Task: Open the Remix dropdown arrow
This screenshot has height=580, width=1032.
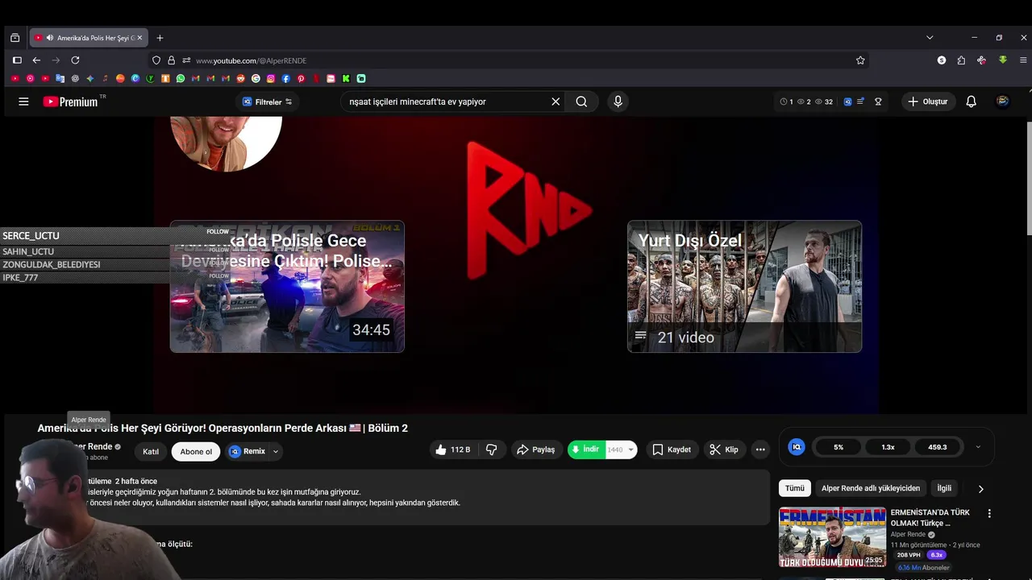Action: [276, 451]
